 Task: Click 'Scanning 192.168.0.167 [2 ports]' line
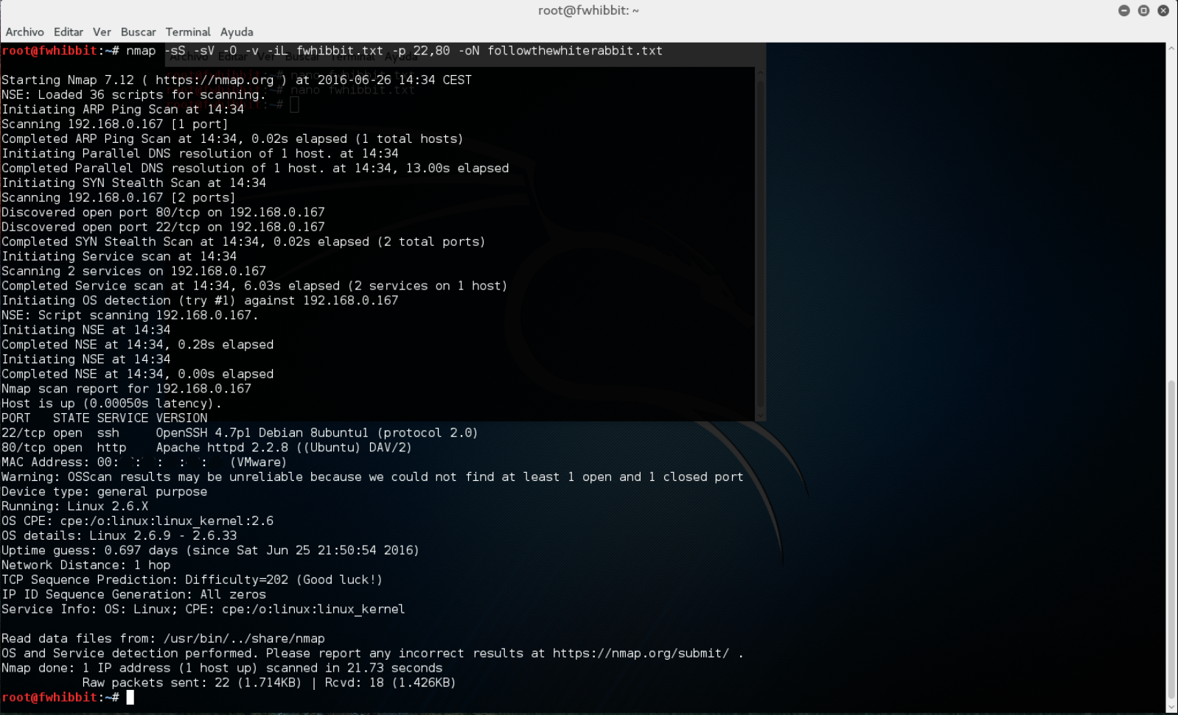tap(119, 197)
